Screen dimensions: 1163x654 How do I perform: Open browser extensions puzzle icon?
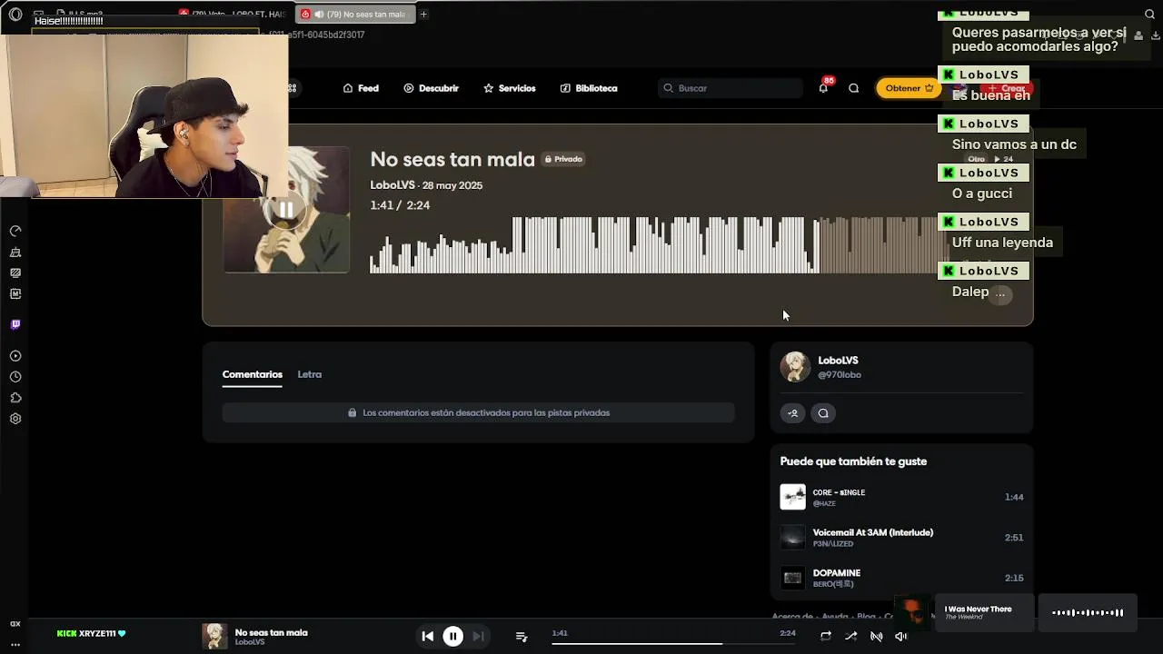(15, 398)
